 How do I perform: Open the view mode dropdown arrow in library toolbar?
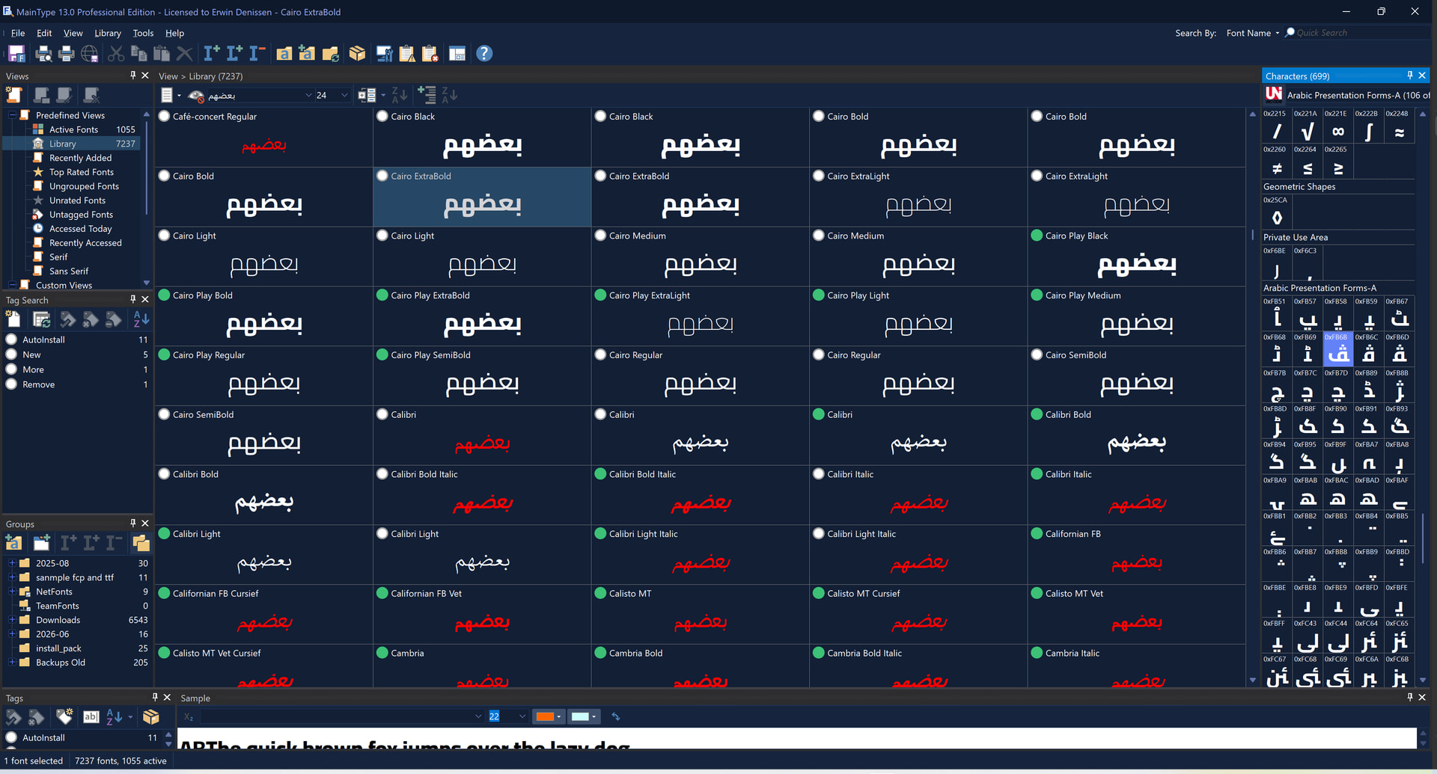click(179, 95)
